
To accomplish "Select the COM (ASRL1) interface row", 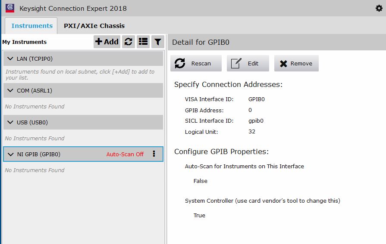I will [83, 90].
